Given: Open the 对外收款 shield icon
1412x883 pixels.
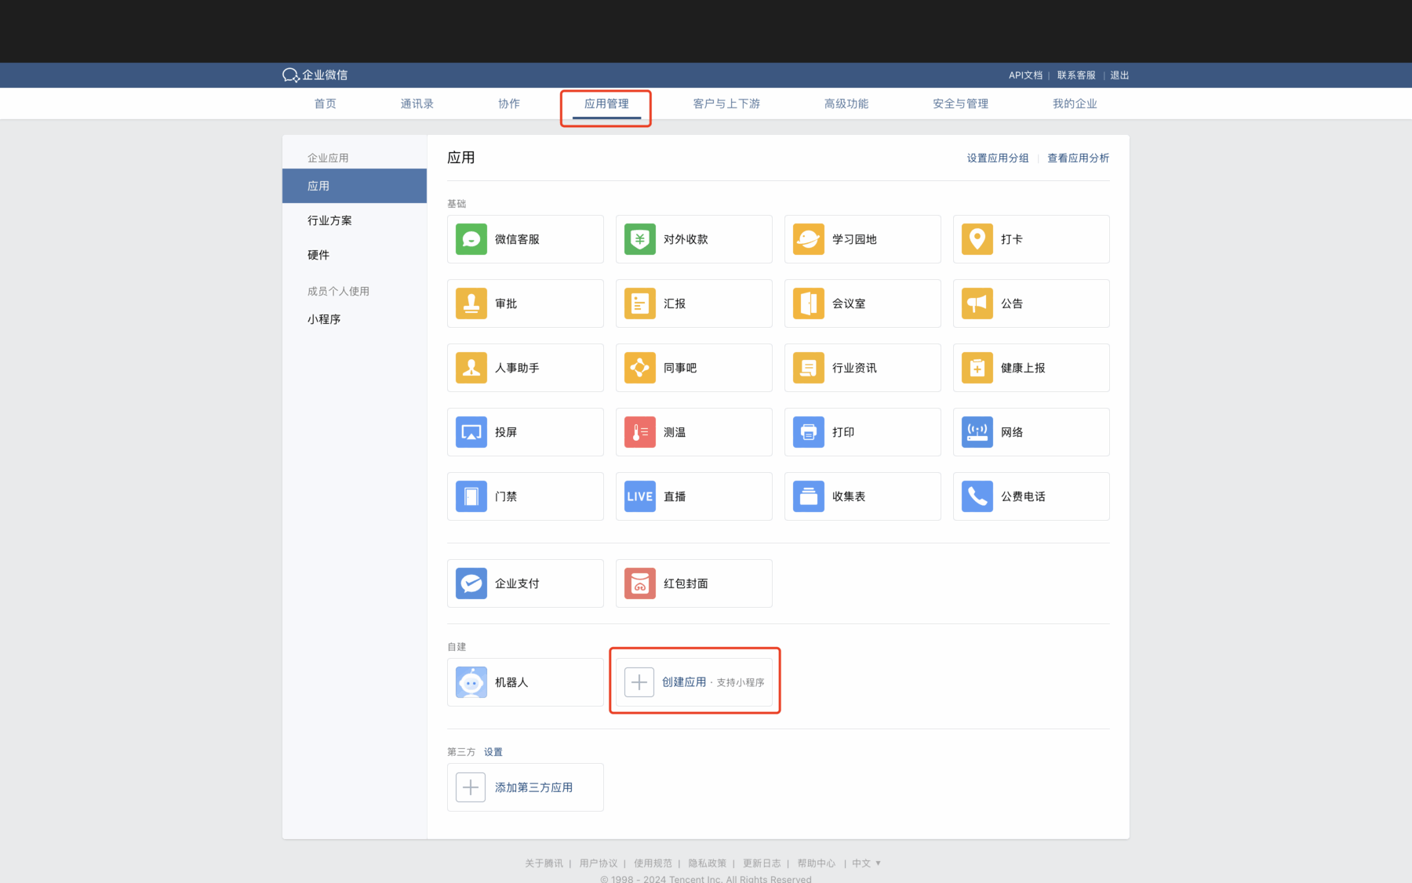Looking at the screenshot, I should coord(640,239).
